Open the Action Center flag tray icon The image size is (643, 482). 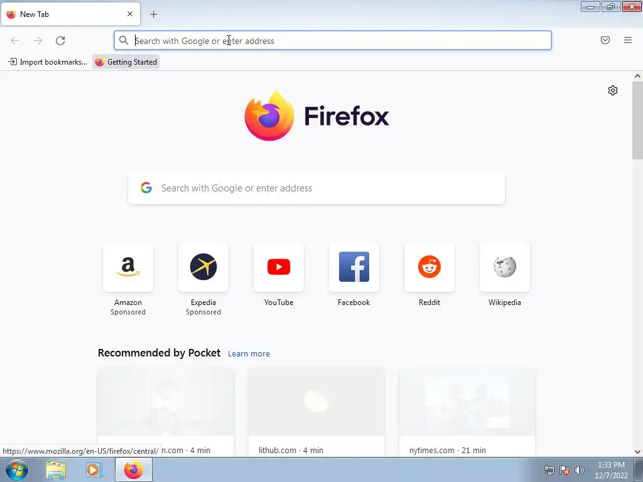(565, 470)
